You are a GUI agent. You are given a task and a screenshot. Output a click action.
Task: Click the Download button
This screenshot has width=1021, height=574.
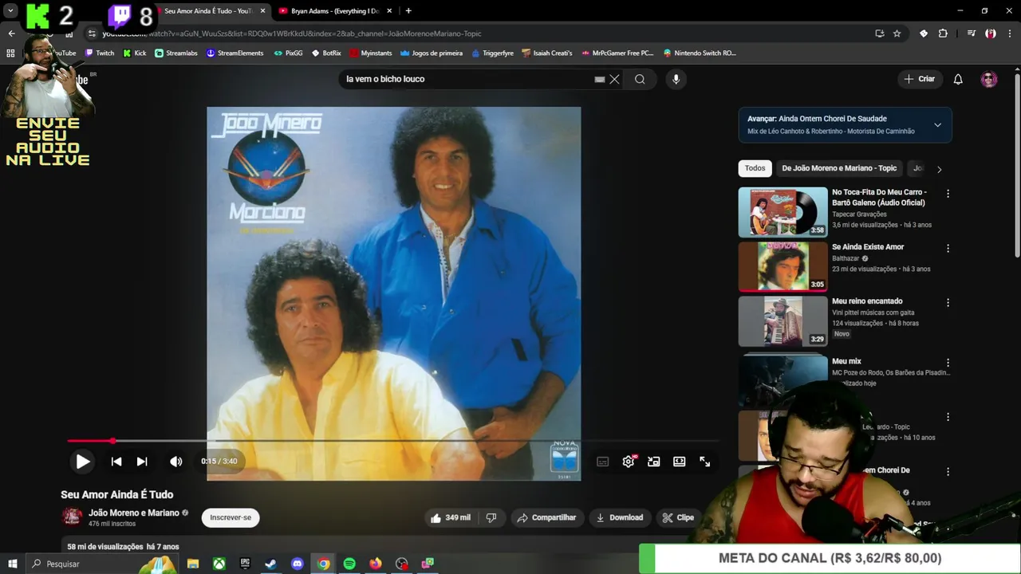coord(619,517)
